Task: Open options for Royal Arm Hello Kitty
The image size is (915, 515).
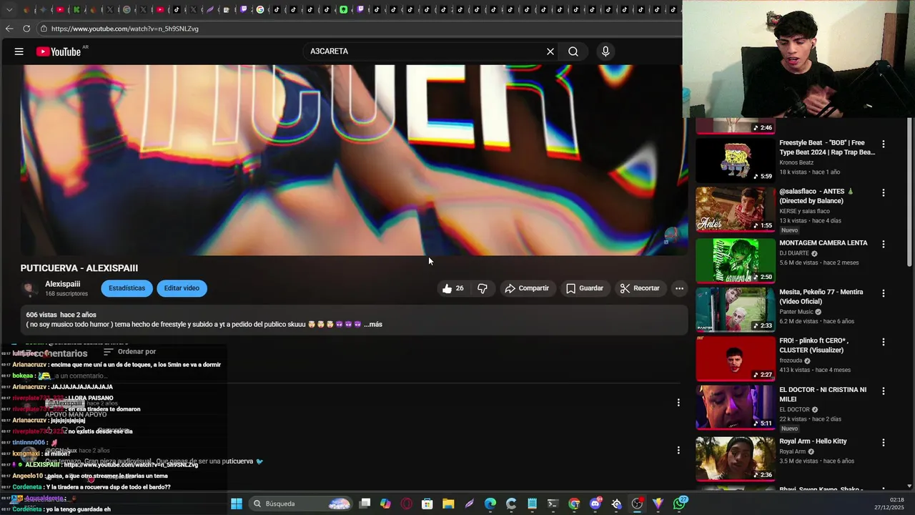Action: pos(884,443)
